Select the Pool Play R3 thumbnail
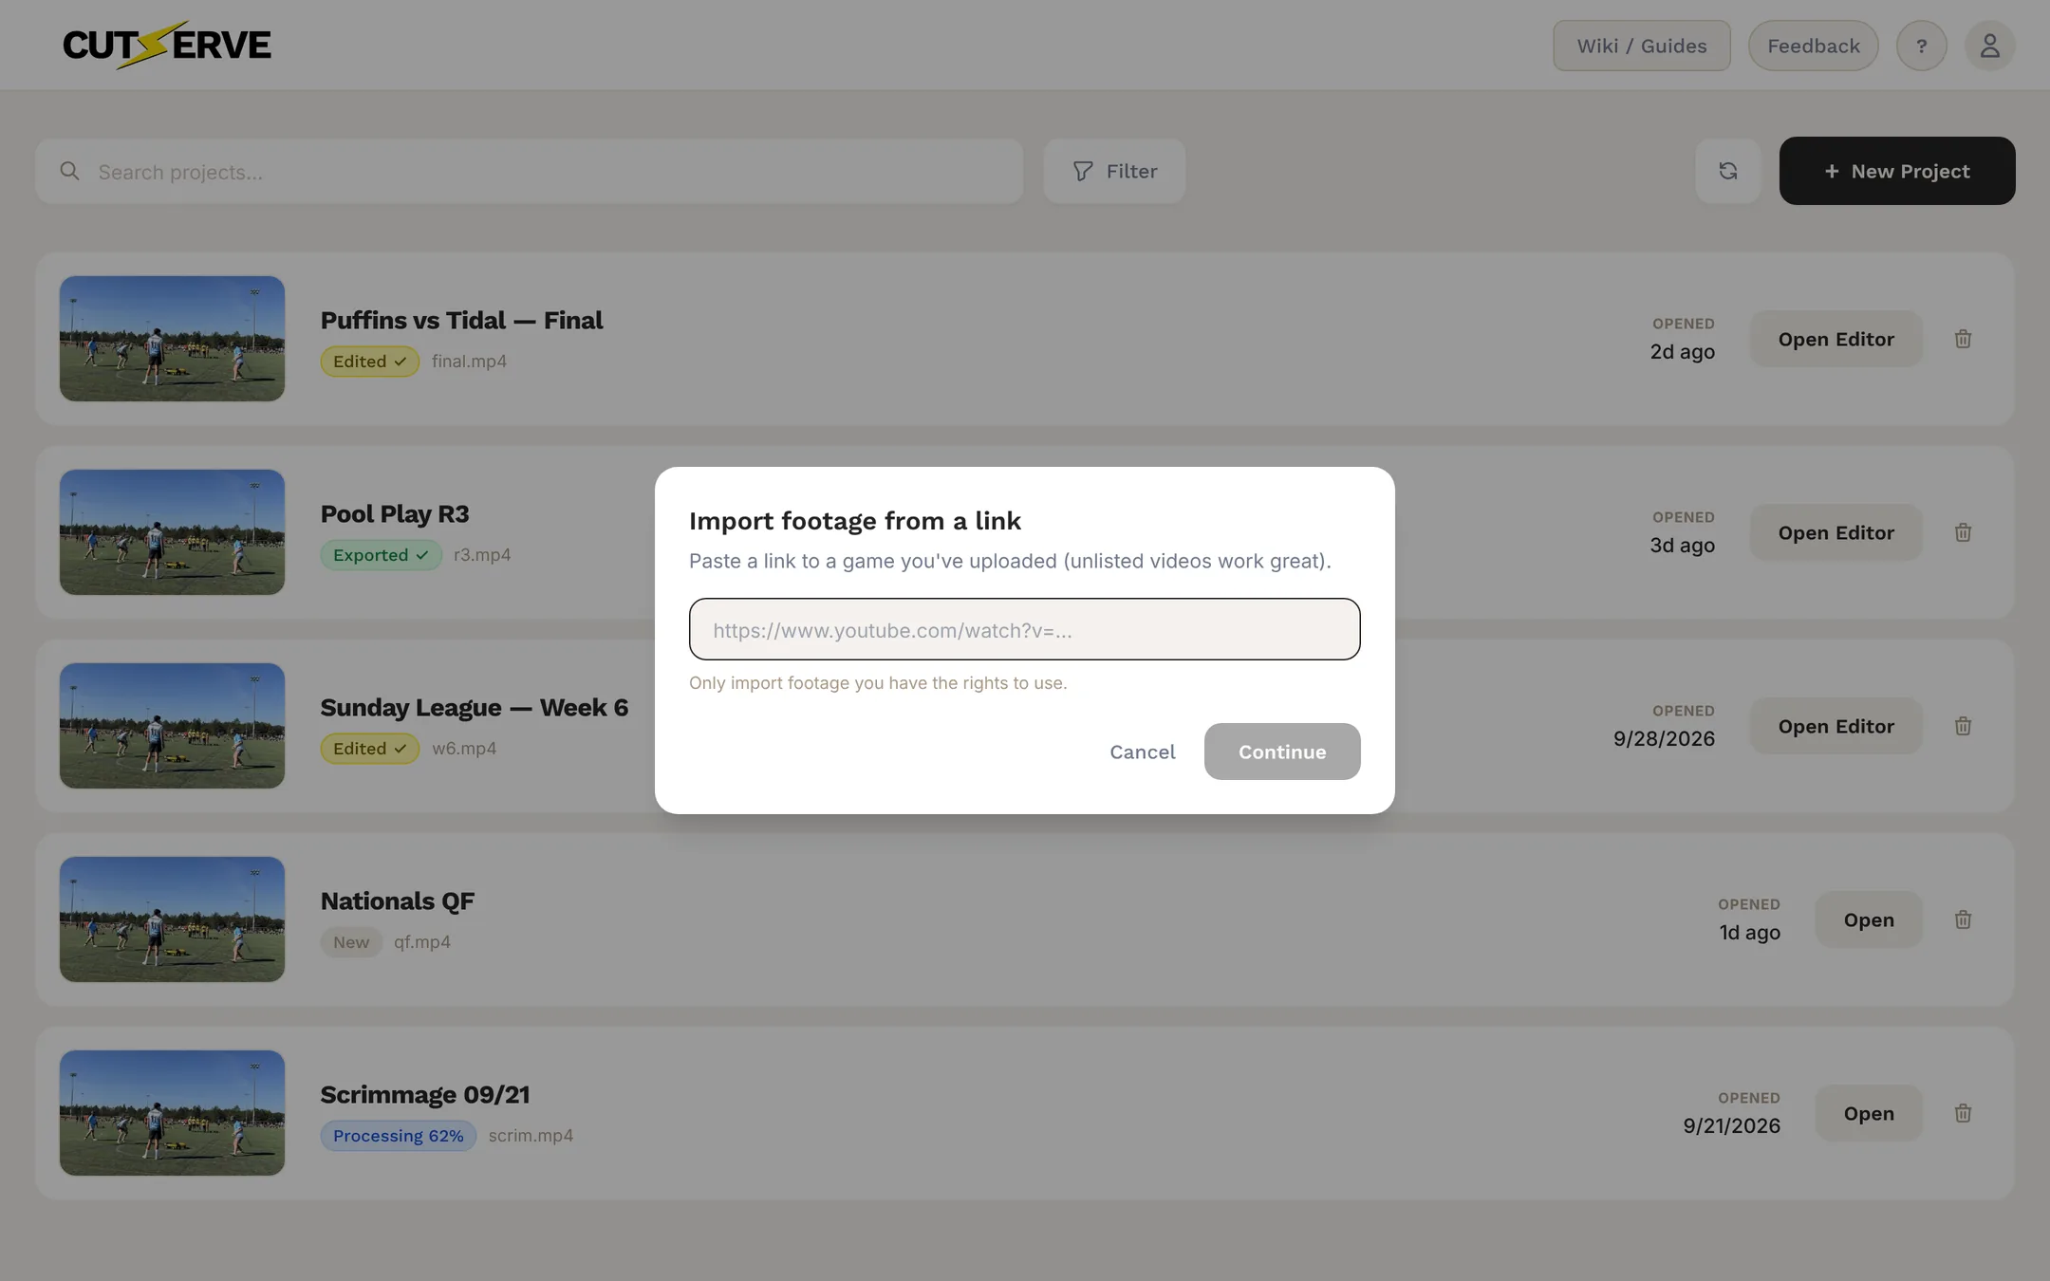Image resolution: width=2050 pixels, height=1281 pixels. [x=172, y=532]
